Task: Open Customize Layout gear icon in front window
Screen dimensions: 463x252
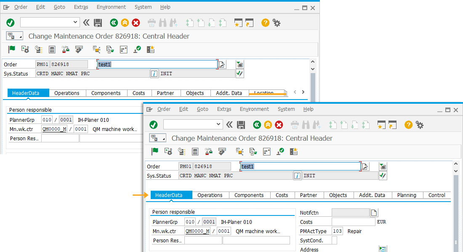Action: (x=420, y=125)
